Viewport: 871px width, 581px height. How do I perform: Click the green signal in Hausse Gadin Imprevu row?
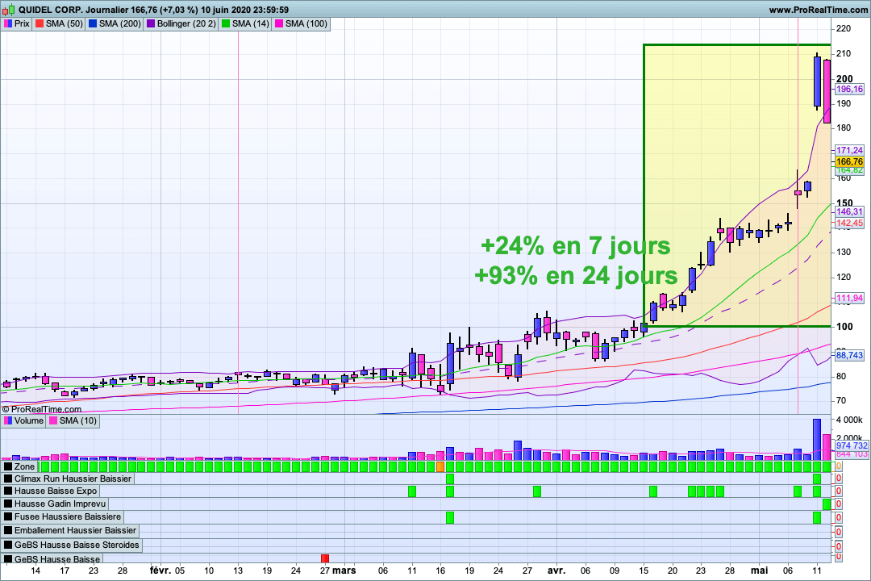coord(827,504)
